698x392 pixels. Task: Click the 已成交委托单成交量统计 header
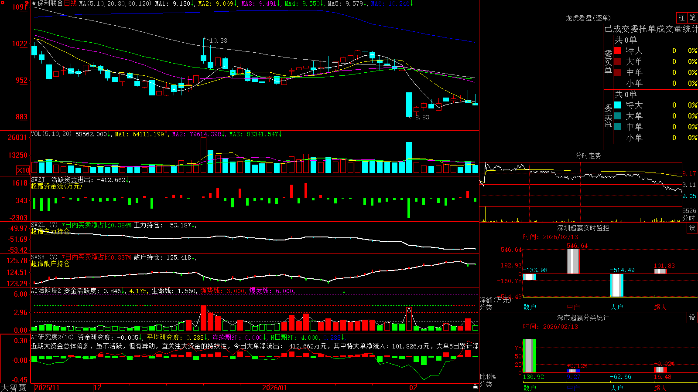pos(651,29)
